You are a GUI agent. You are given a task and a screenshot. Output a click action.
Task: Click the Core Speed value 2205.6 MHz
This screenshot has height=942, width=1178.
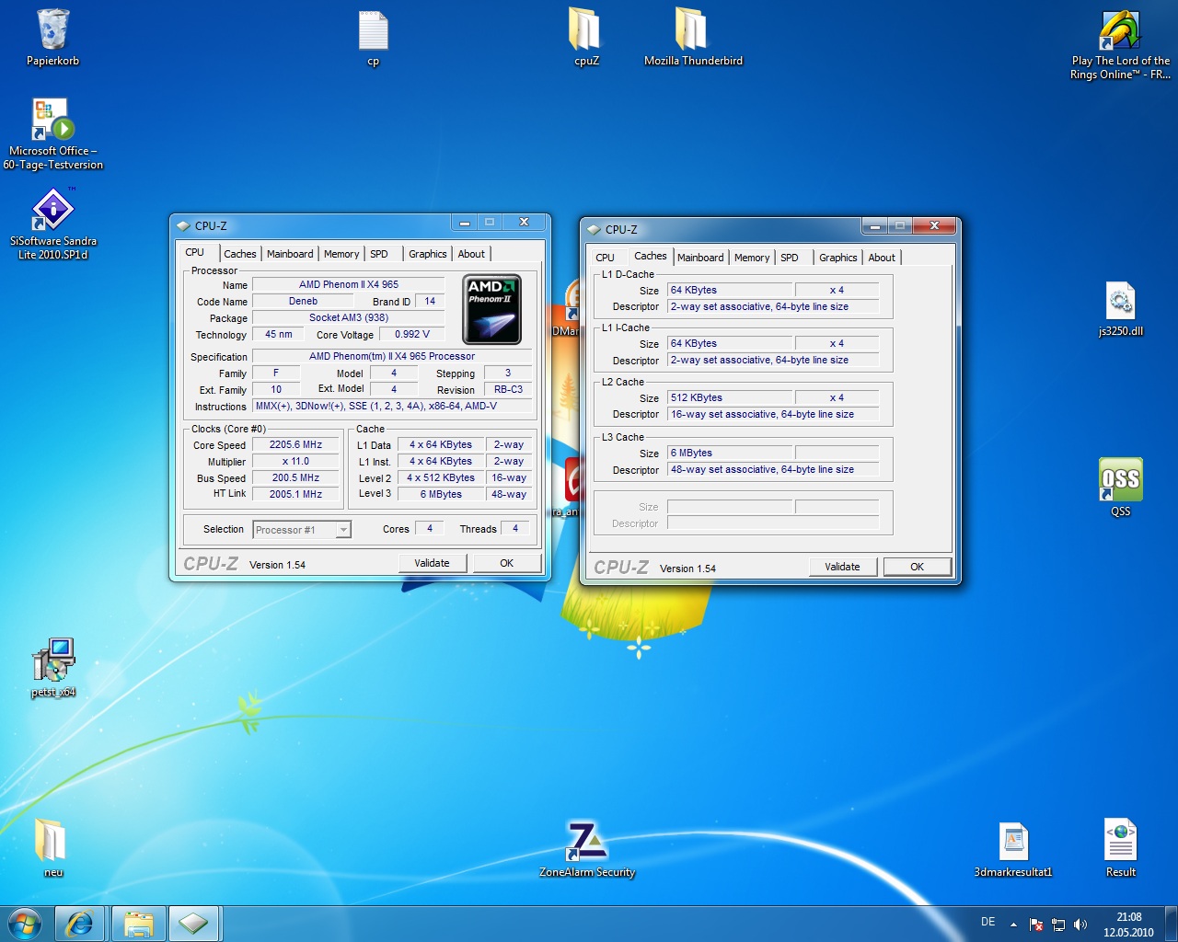point(295,445)
